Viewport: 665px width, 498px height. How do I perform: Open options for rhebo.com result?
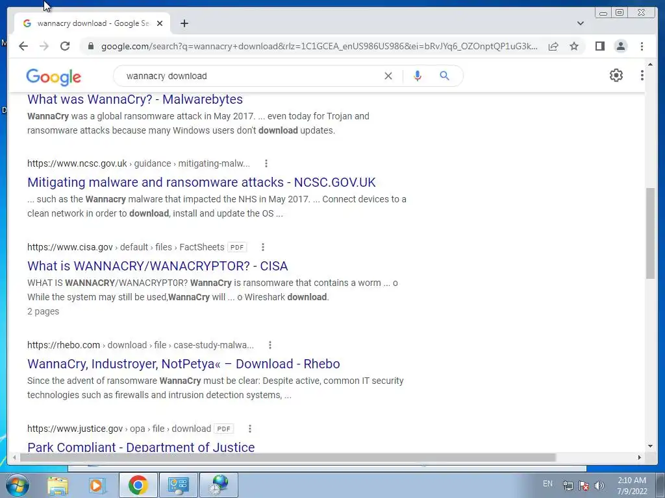(x=270, y=345)
